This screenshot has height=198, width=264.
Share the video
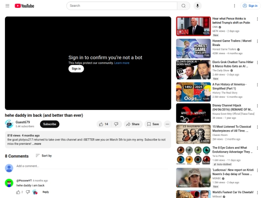(133, 124)
